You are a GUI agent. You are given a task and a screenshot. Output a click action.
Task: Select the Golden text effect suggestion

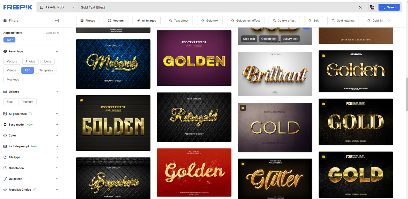click(x=246, y=21)
